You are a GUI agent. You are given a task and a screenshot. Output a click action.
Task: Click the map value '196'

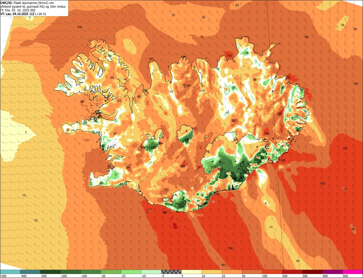[x=267, y=134]
